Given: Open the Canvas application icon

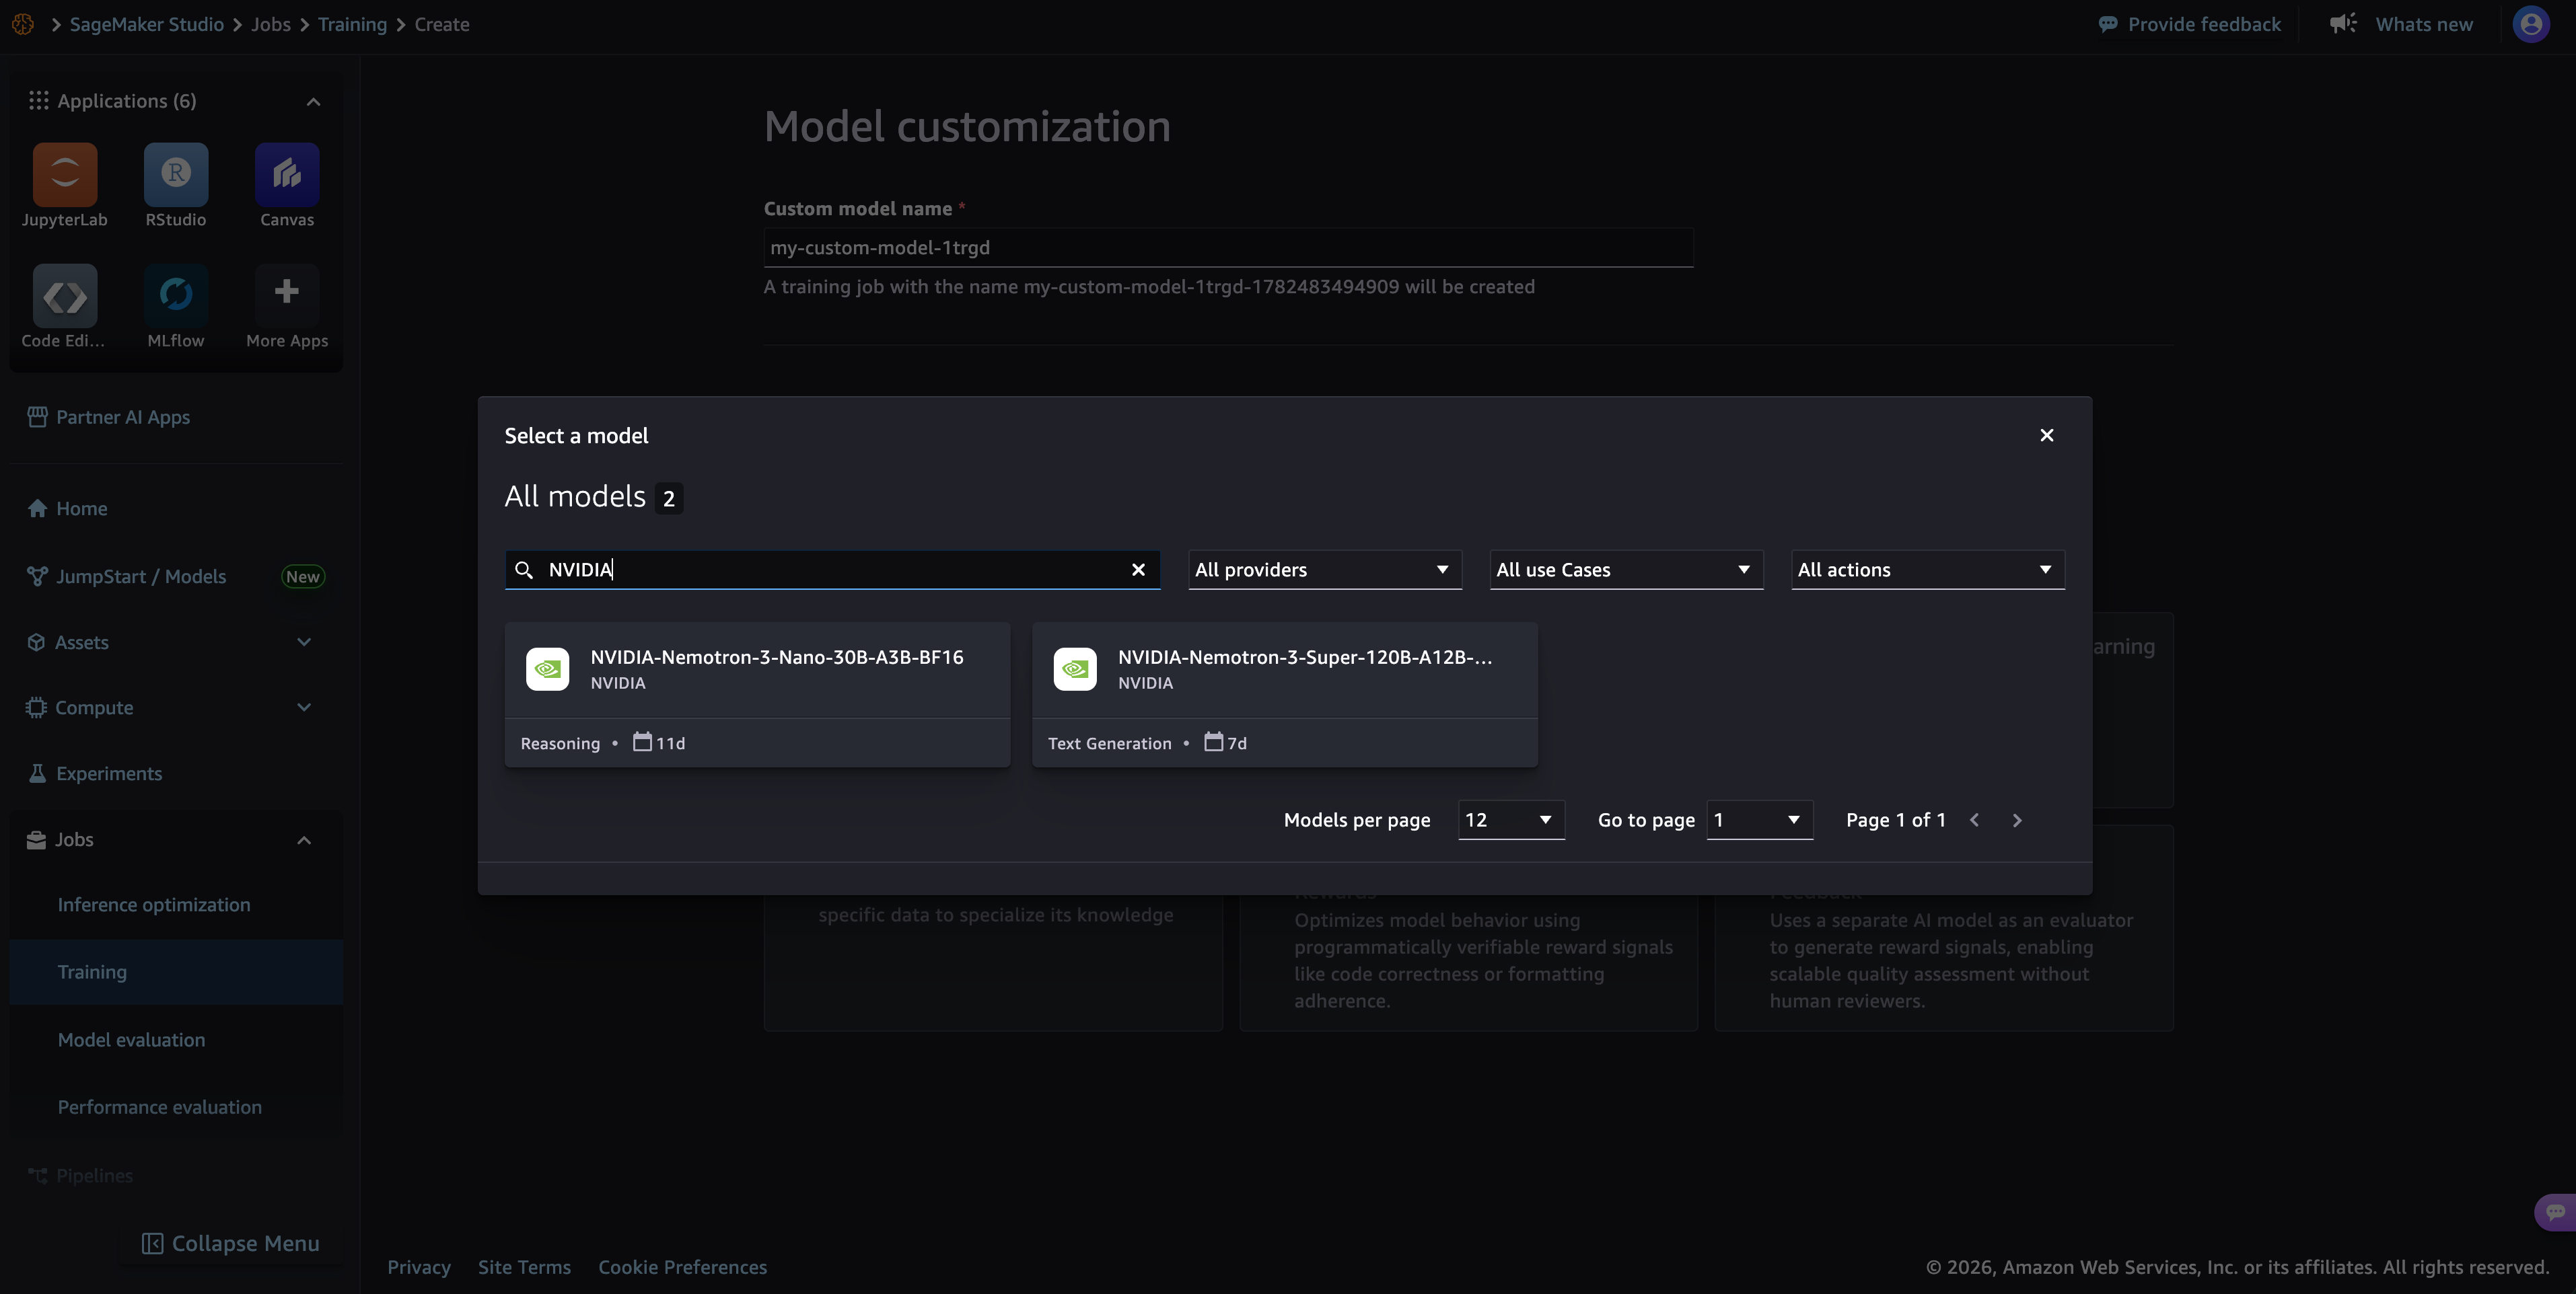Looking at the screenshot, I should 287,175.
